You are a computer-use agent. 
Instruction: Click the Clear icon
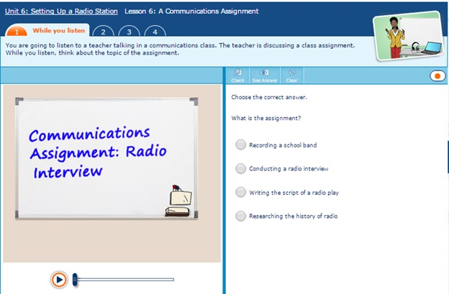point(291,75)
